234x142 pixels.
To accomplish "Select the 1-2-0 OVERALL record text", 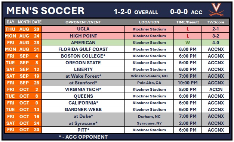I will [x=136, y=12].
